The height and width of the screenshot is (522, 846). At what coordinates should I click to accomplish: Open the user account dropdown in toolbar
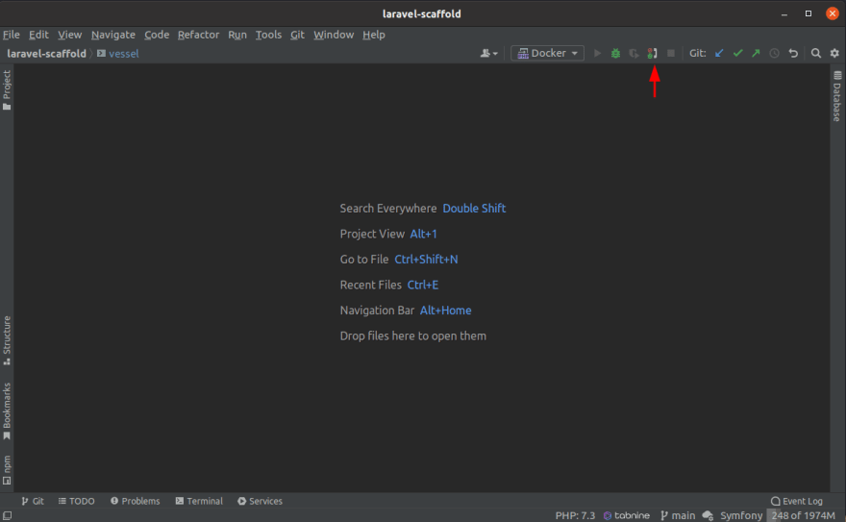[x=488, y=54]
